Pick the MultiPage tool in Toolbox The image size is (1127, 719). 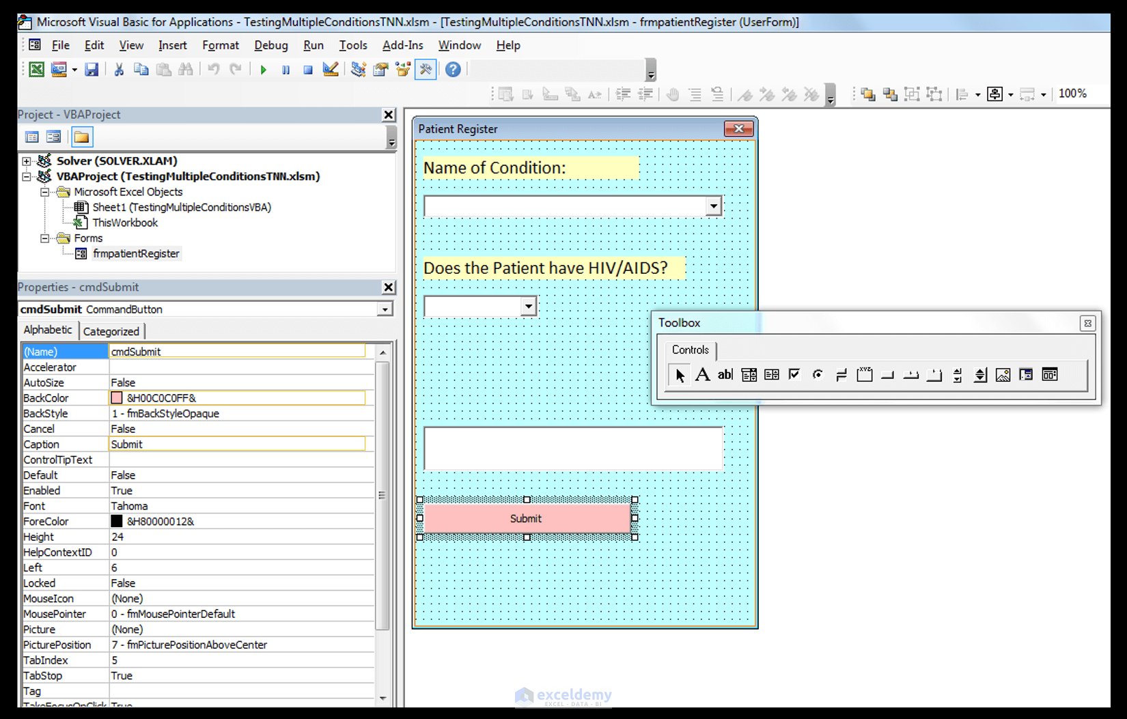pos(934,375)
